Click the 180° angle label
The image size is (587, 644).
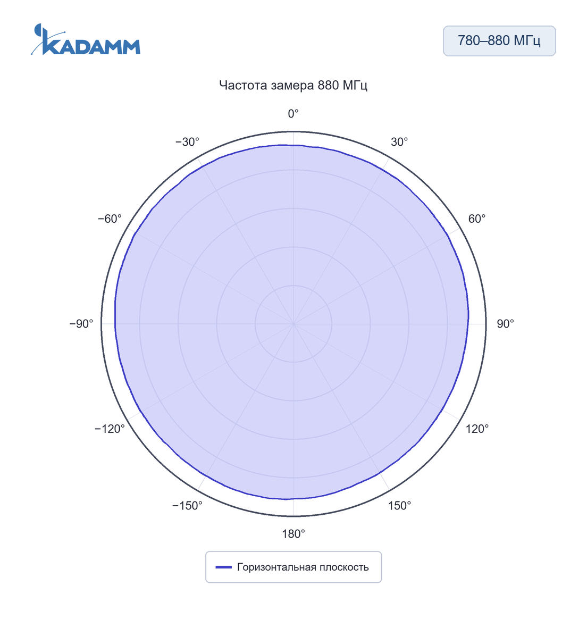293,534
